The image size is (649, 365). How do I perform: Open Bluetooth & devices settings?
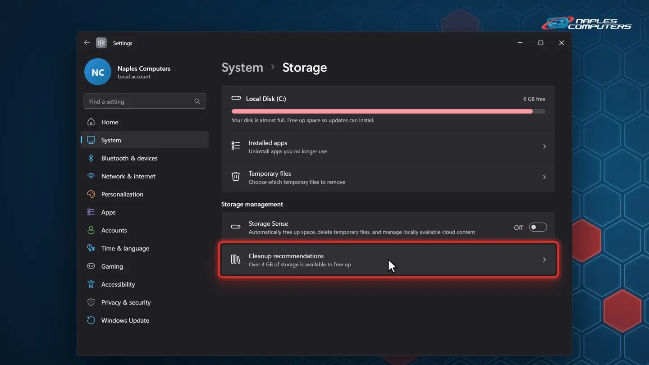click(145, 158)
